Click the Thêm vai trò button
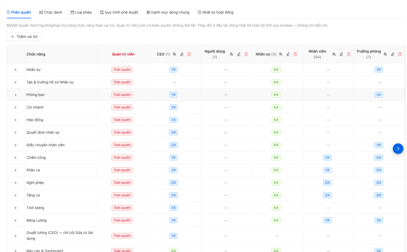Image resolution: width=407 pixels, height=252 pixels. pos(24,37)
